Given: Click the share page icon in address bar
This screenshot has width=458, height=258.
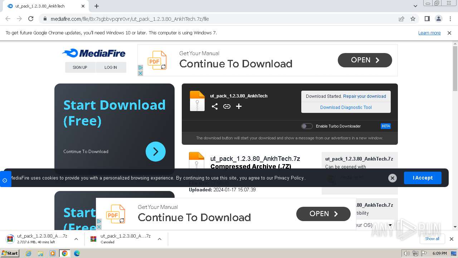Looking at the screenshot, I should 401,19.
